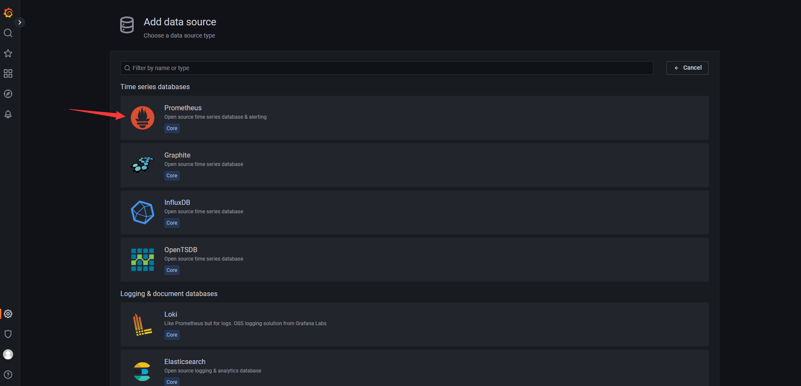
Task: Select the Elasticsearch logo icon
Action: (x=142, y=372)
